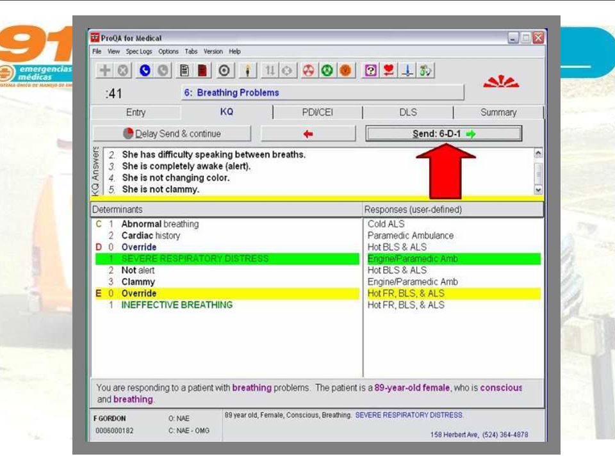The height and width of the screenshot is (461, 615).
Task: Switch to the Entry tab
Action: click(x=136, y=113)
